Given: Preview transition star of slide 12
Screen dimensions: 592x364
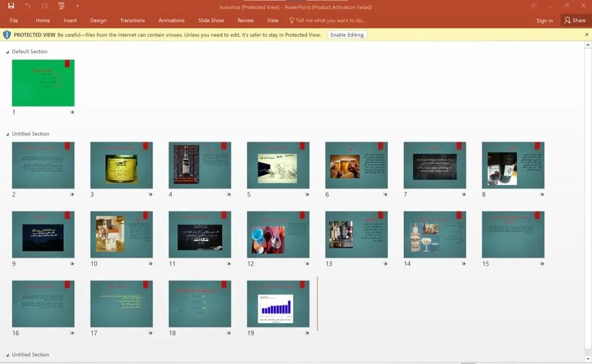Looking at the screenshot, I should (x=307, y=264).
